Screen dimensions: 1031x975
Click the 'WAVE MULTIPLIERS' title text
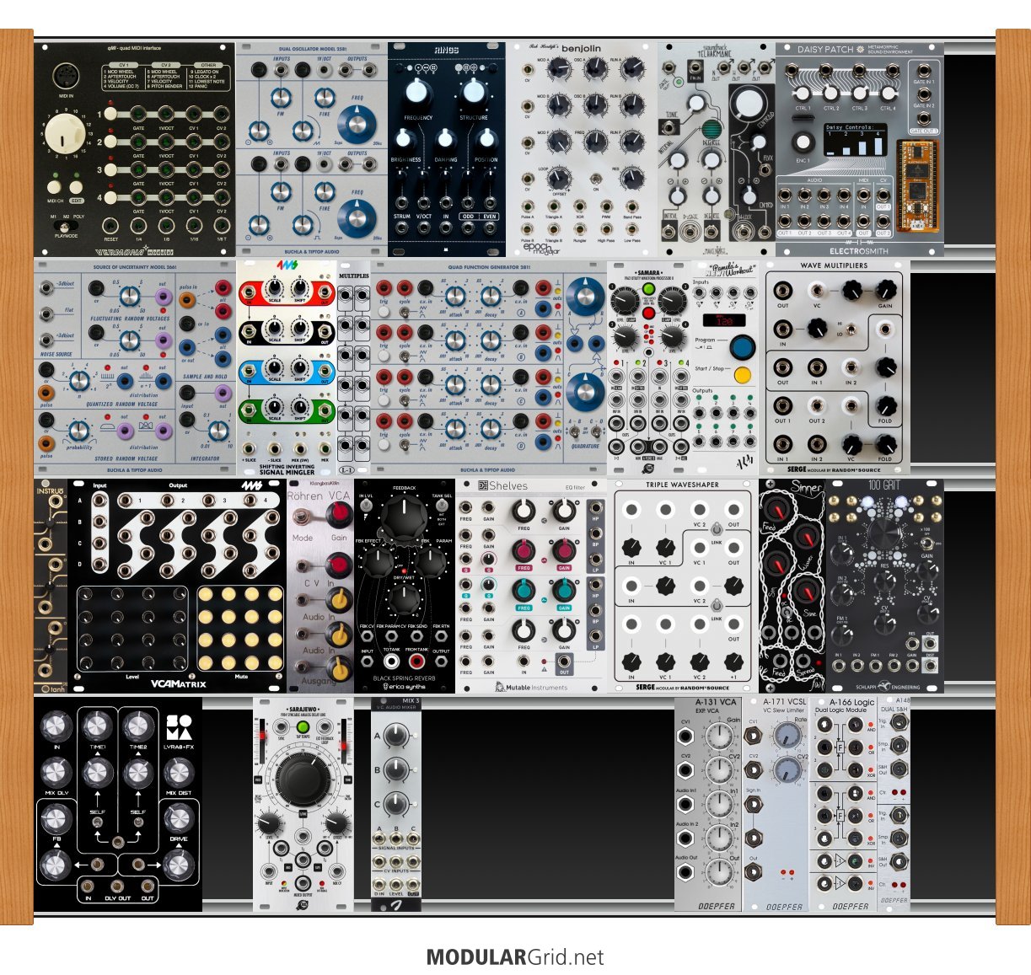click(834, 265)
